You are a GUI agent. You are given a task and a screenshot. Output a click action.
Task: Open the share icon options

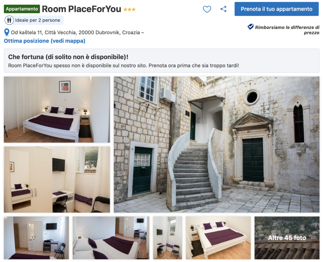point(223,9)
